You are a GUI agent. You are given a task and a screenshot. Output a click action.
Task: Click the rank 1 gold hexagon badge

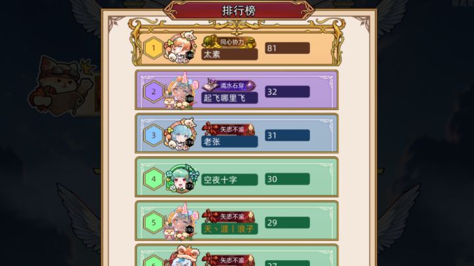tap(153, 48)
